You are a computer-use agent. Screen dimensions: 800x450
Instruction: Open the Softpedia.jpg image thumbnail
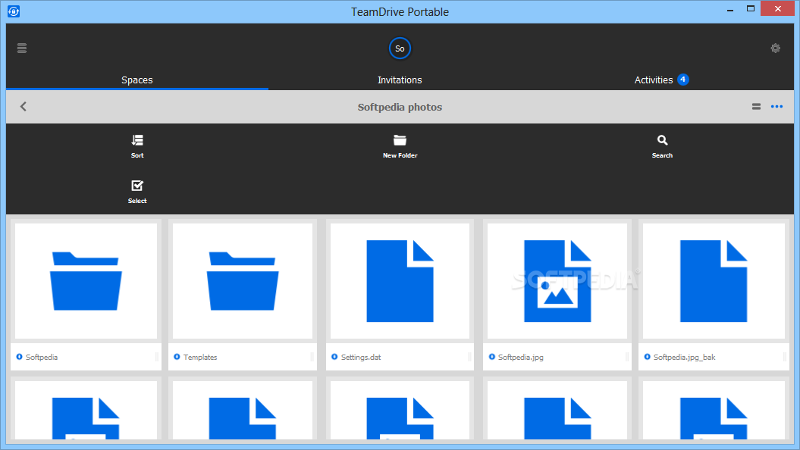coord(557,281)
